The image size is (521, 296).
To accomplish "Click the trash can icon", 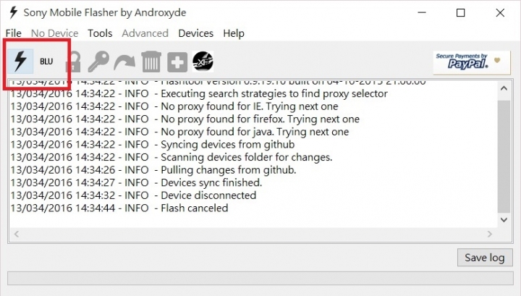I will tap(151, 62).
